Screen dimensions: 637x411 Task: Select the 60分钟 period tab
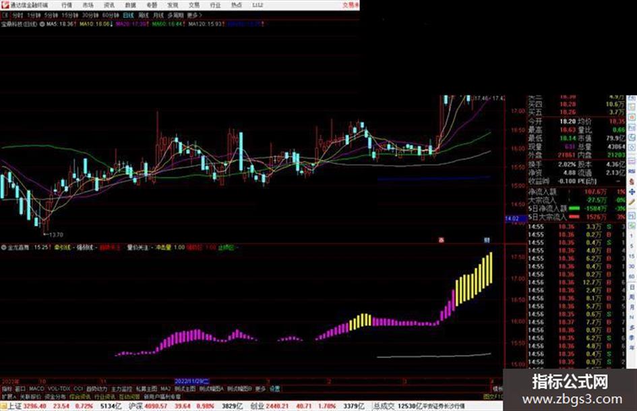point(110,15)
